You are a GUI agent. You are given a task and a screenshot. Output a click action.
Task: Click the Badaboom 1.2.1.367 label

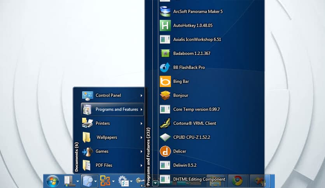coord(192,54)
